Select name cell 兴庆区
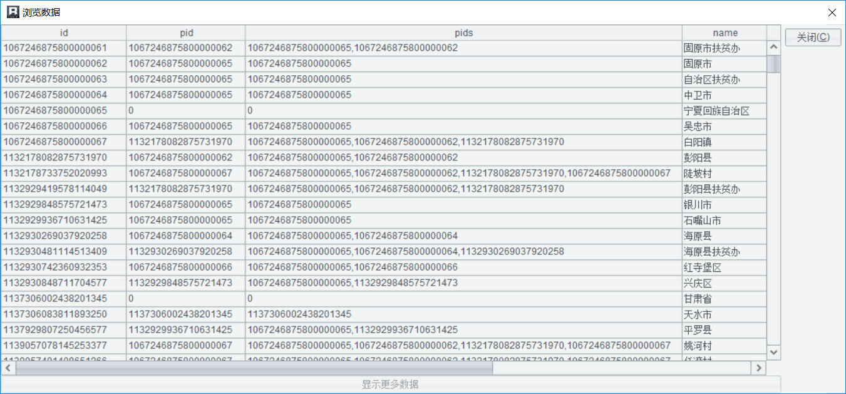The height and width of the screenshot is (394, 846). [725, 283]
